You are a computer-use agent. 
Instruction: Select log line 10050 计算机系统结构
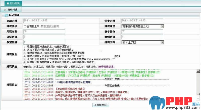(92, 72)
